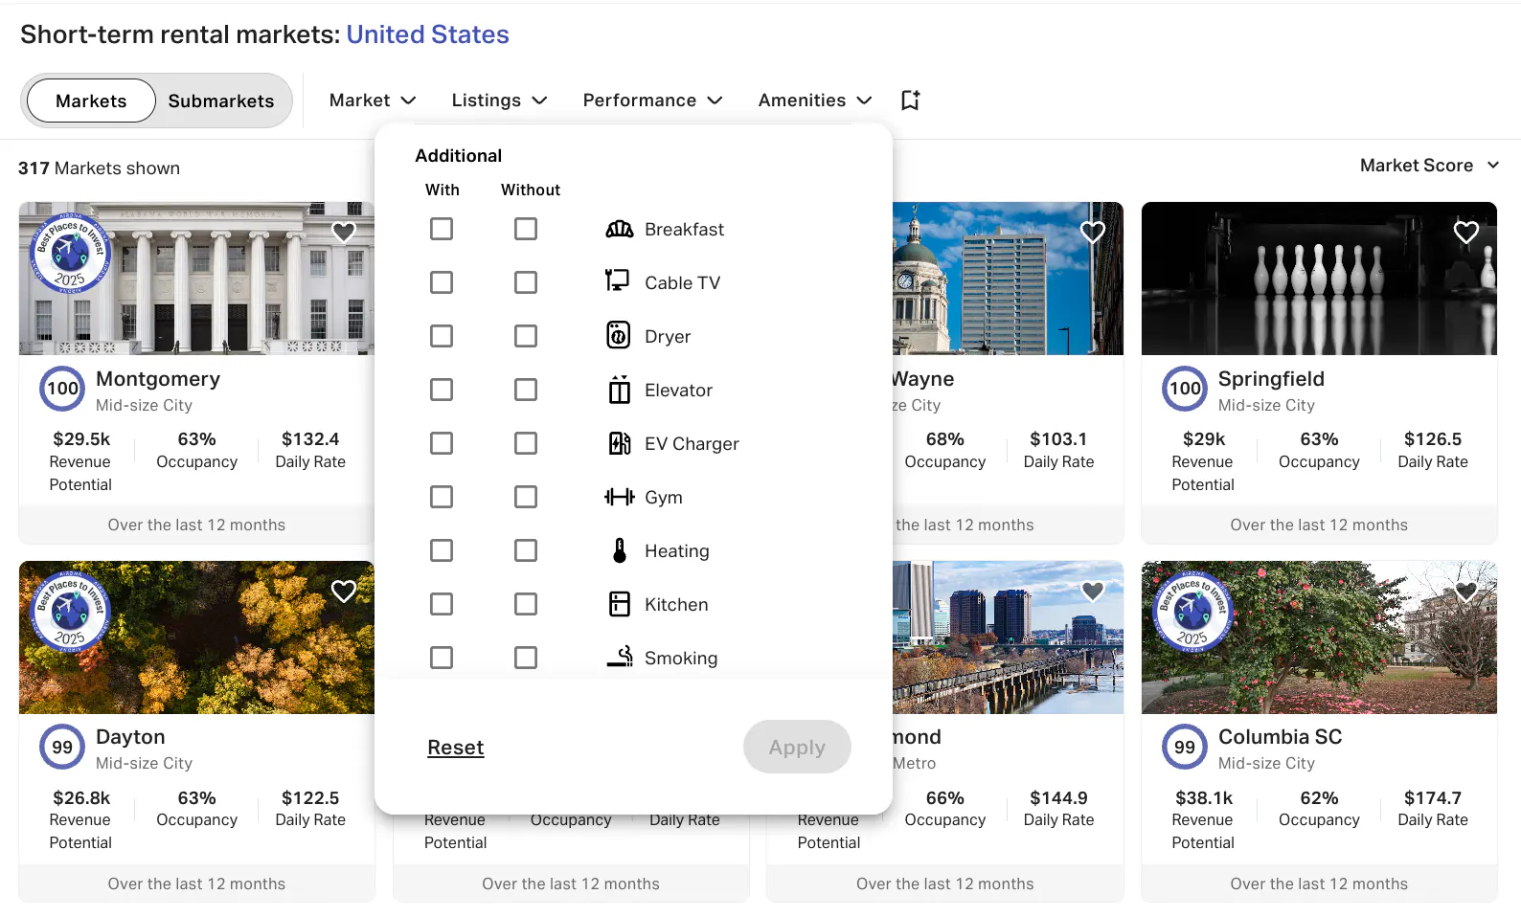Image resolution: width=1521 pixels, height=917 pixels.
Task: Click the Breakfast amenity icon
Action: tap(620, 229)
